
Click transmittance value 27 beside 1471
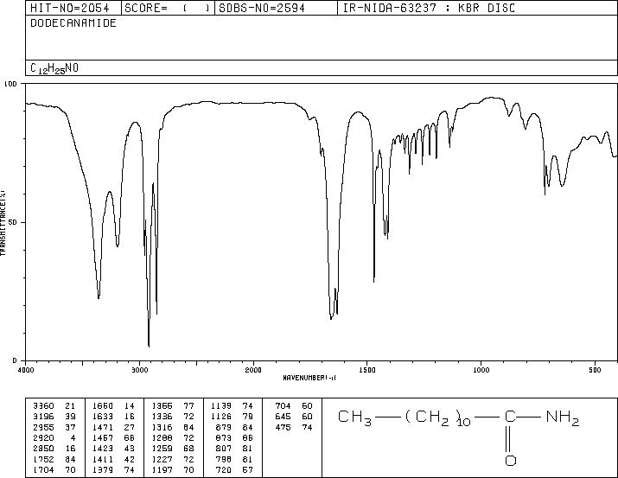click(x=130, y=427)
